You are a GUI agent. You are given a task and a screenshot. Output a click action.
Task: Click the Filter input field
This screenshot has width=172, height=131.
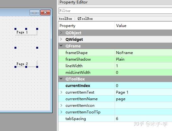(x=115, y=11)
